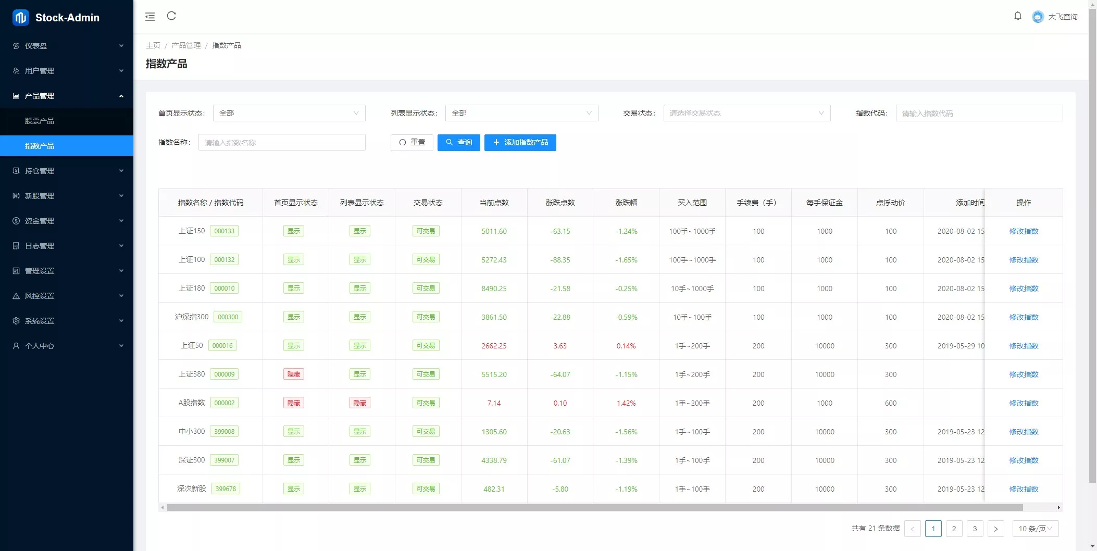Screen dimensions: 1097x551
Task: Toggle 交易状态 for 上证150 row
Action: [426, 231]
